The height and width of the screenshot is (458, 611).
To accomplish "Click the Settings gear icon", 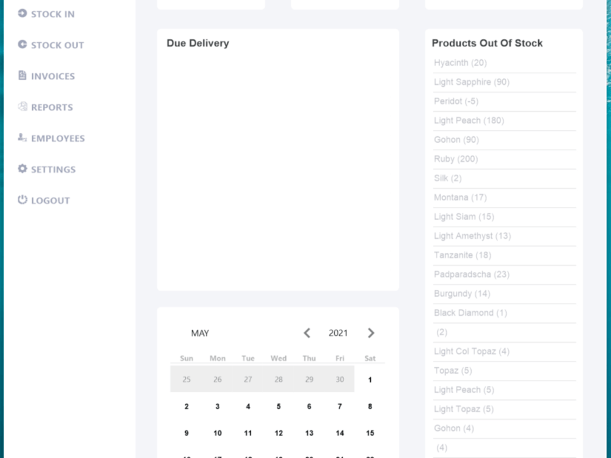I will click(22, 169).
